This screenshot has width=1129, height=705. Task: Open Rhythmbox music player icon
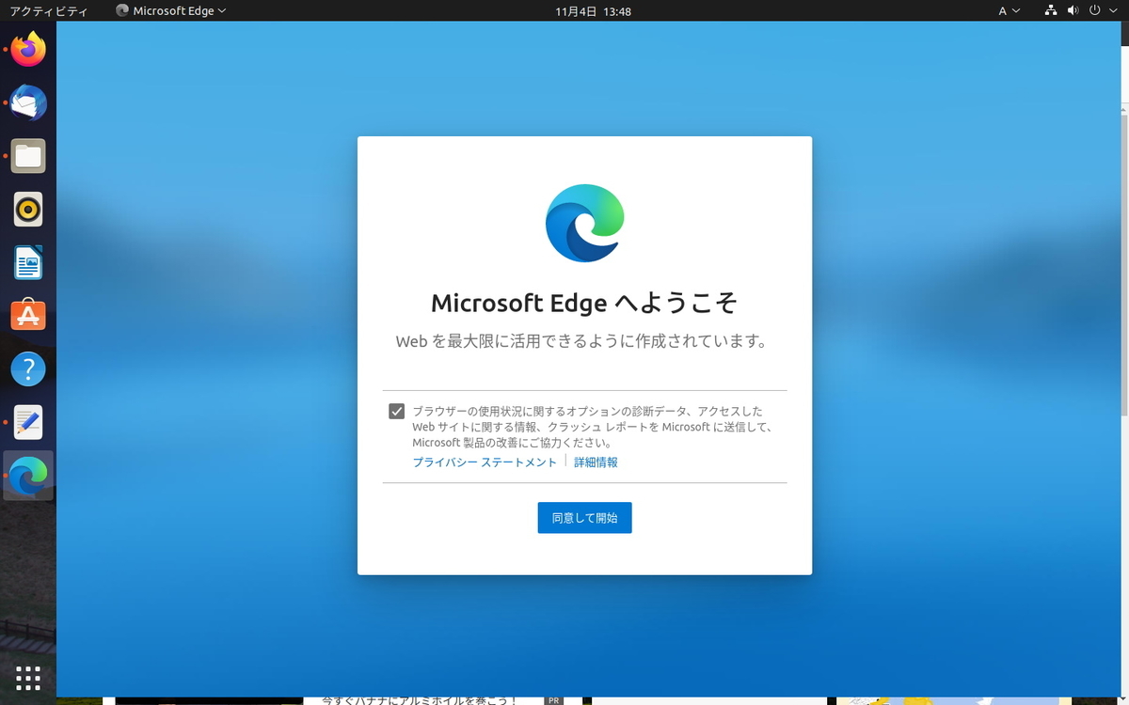28,209
